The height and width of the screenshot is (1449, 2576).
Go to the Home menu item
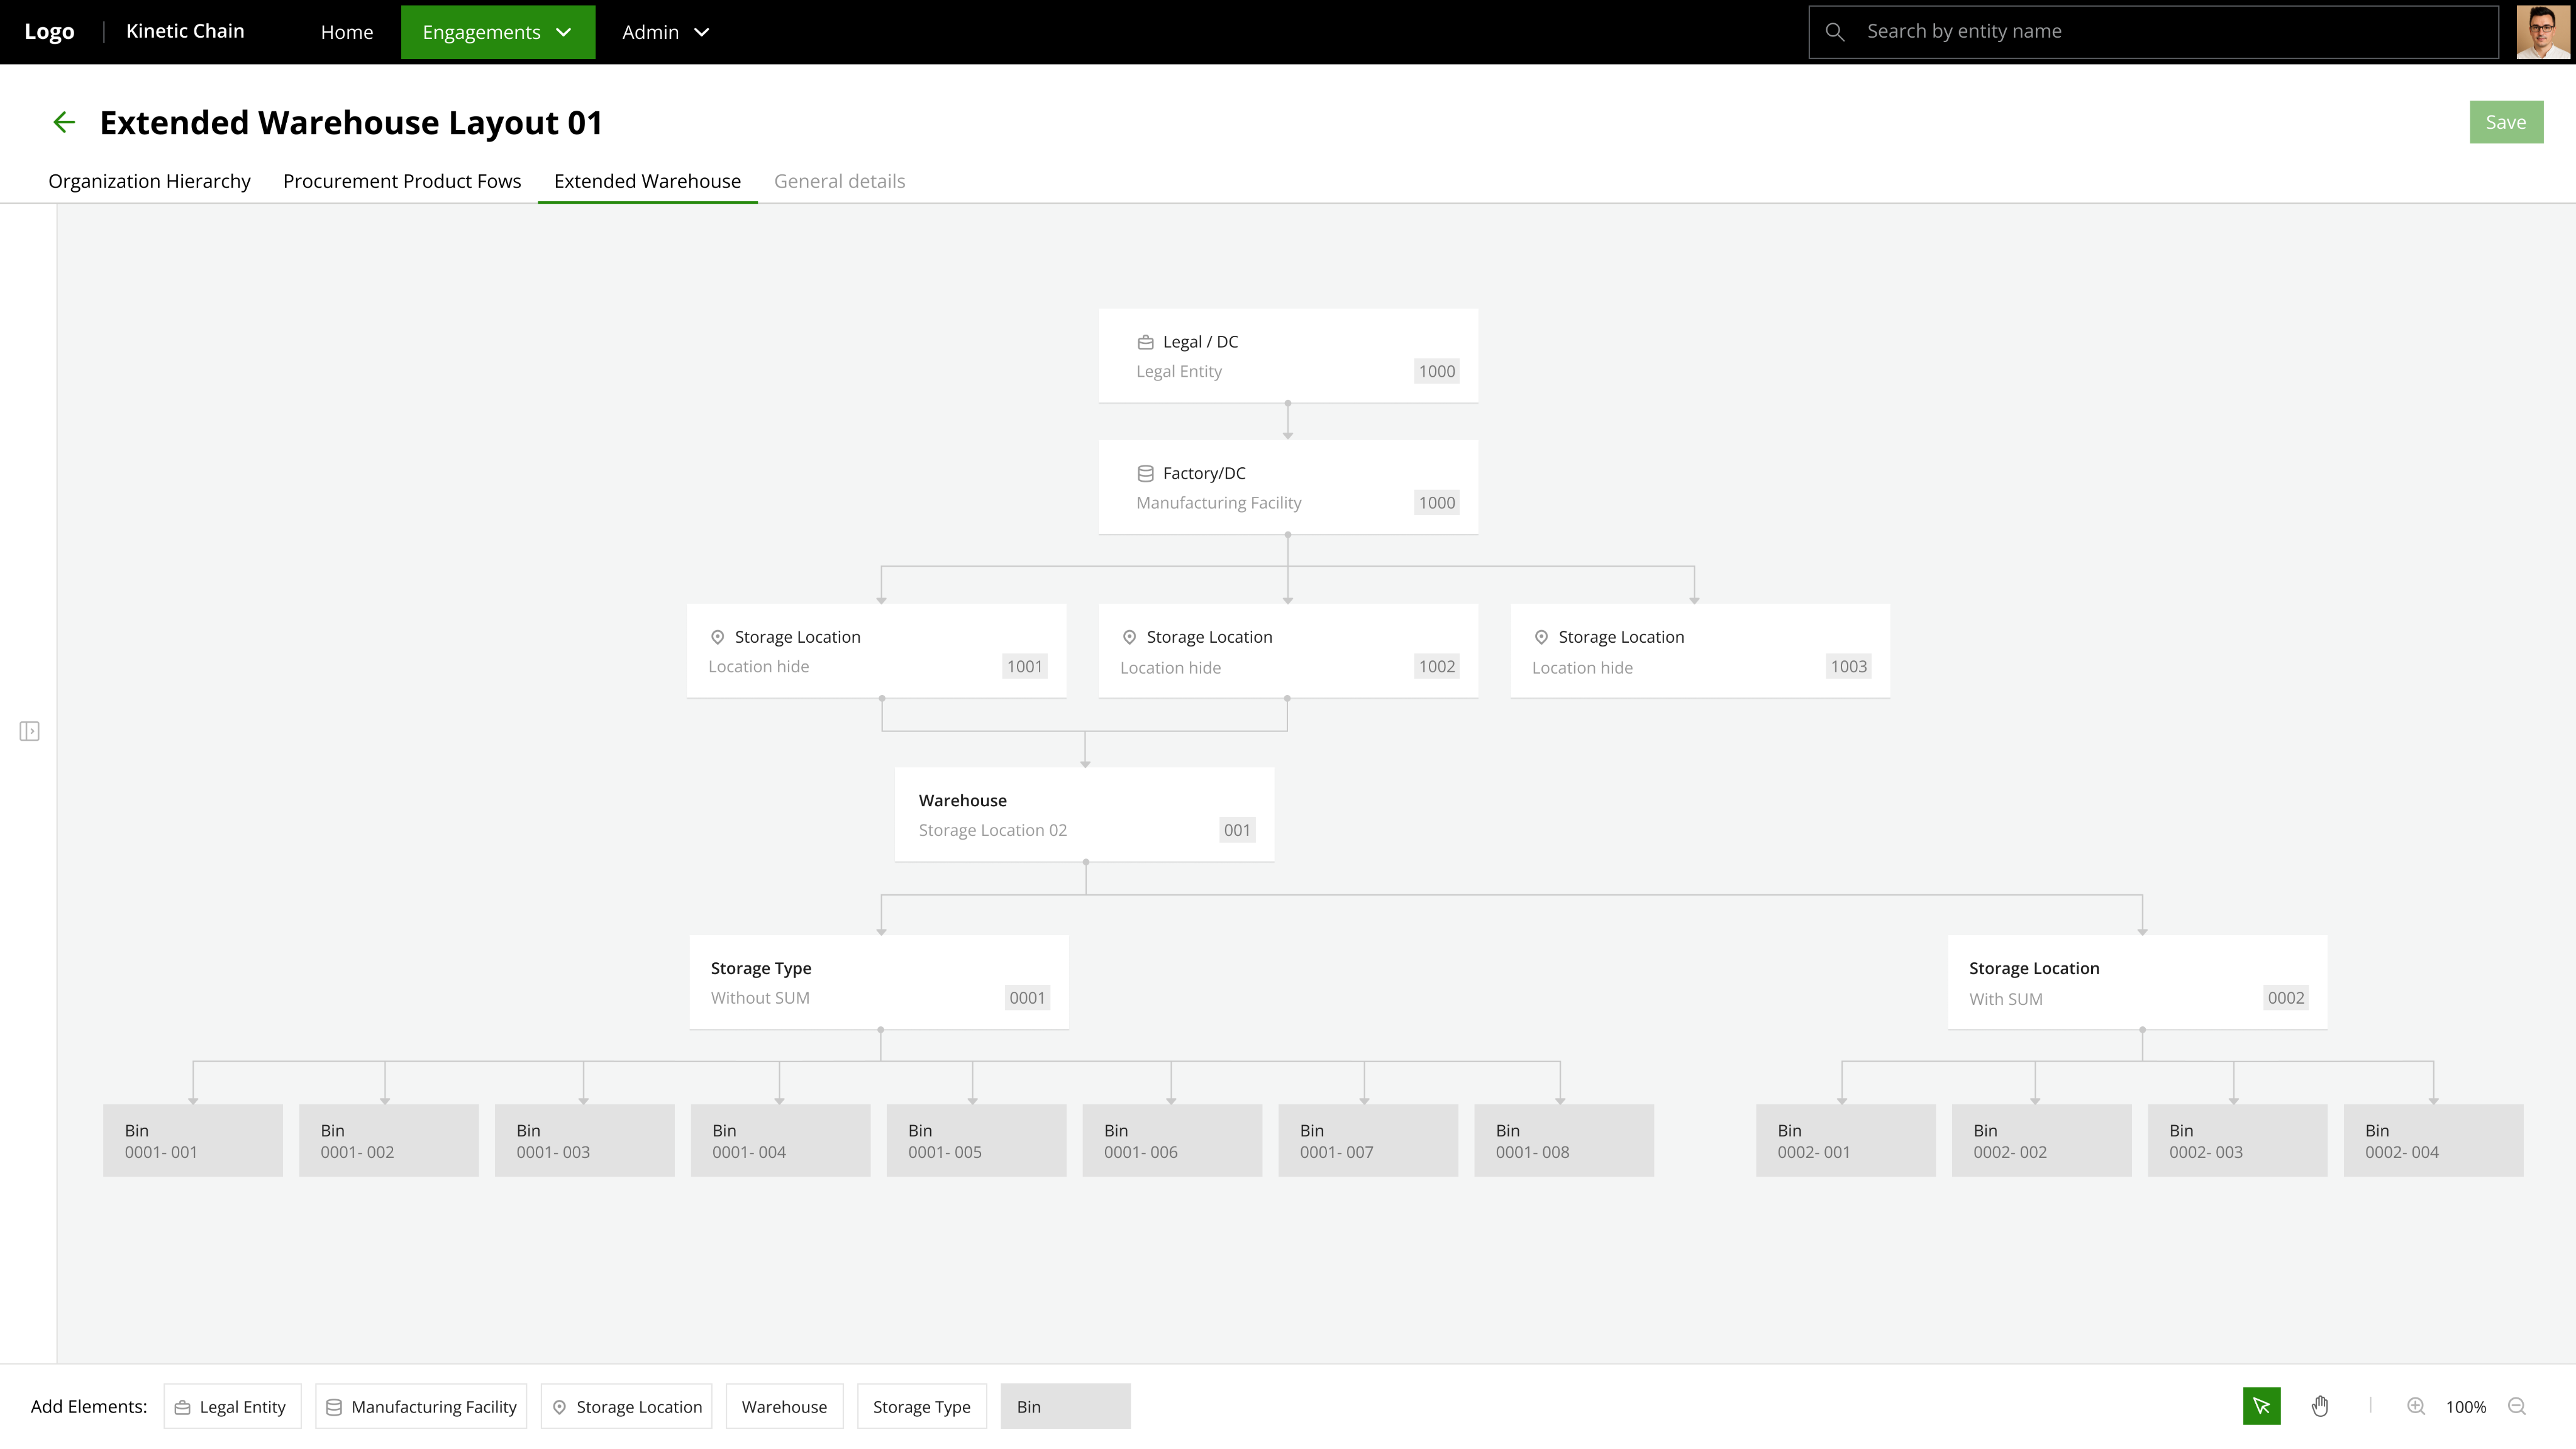(346, 31)
